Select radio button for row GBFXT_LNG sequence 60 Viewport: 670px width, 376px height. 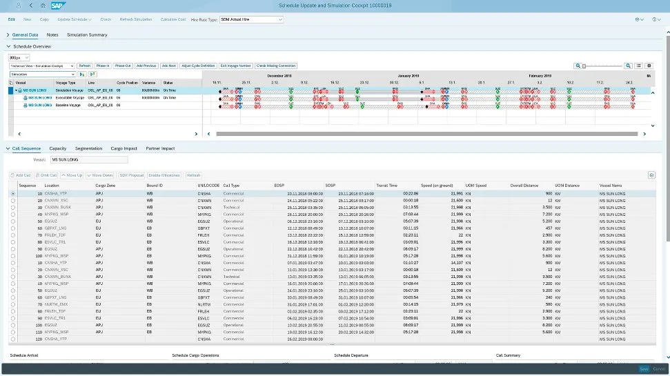(12, 228)
